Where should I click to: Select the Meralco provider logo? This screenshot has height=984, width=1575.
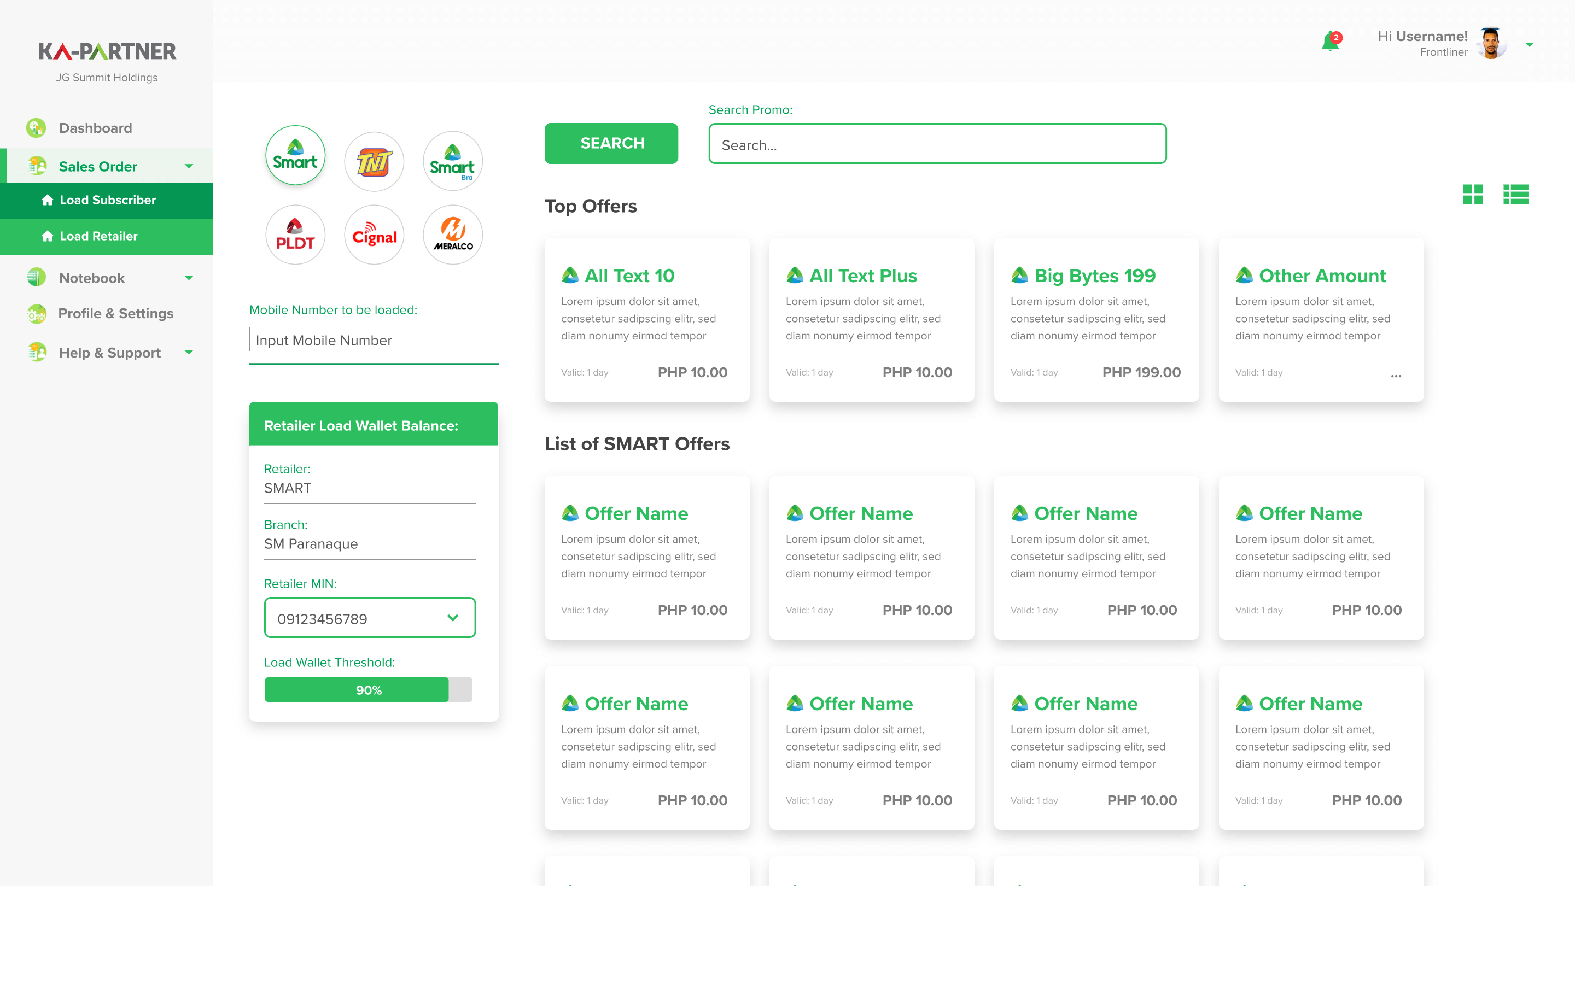(x=452, y=235)
